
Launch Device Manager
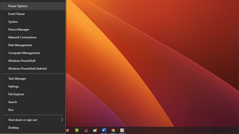click(33, 30)
